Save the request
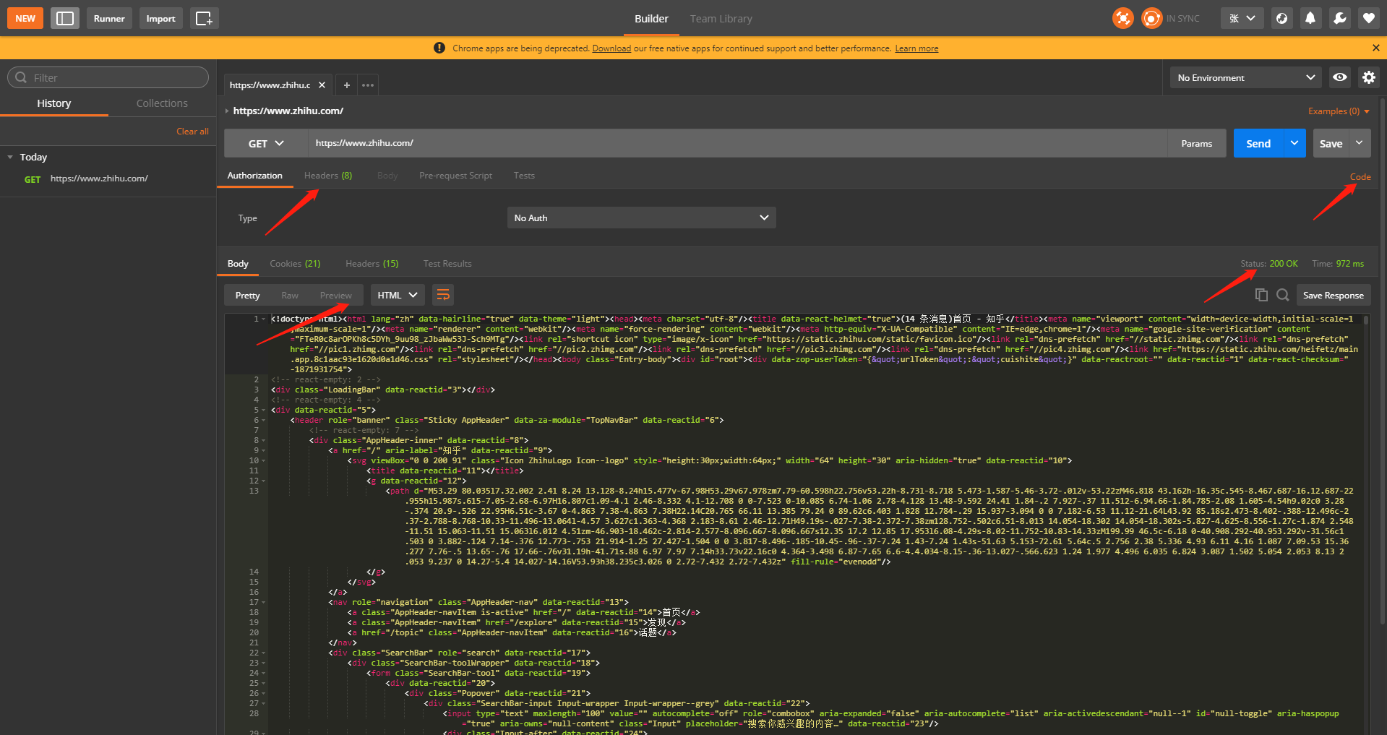This screenshot has height=735, width=1387. (1331, 143)
